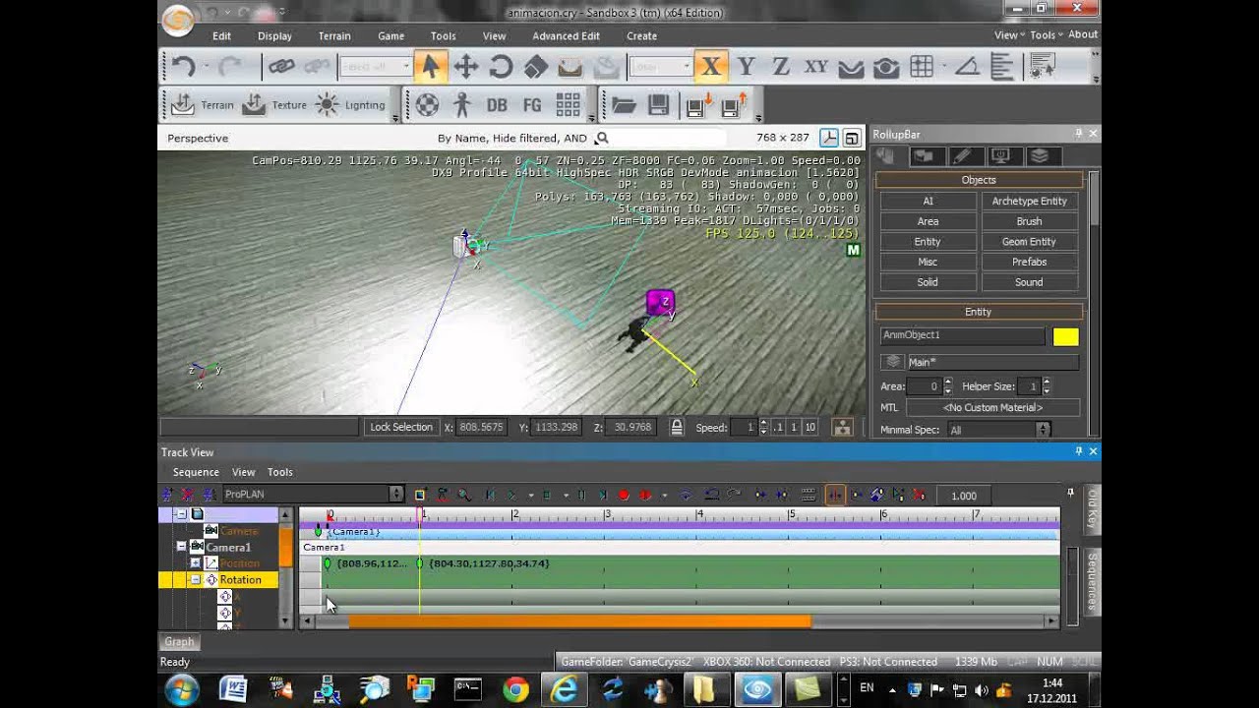Click the orange Track View horizontal scrollbar
The width and height of the screenshot is (1259, 708).
pyautogui.click(x=579, y=621)
